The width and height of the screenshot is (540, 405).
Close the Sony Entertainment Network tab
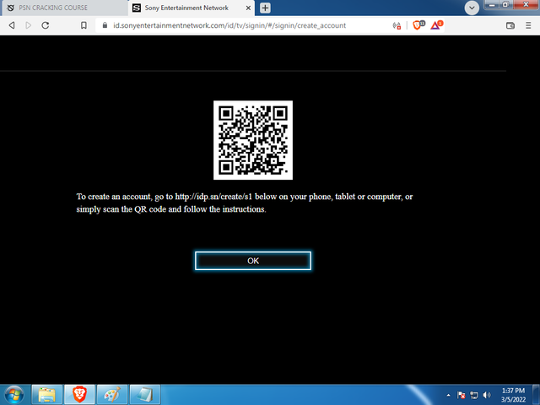click(x=248, y=8)
